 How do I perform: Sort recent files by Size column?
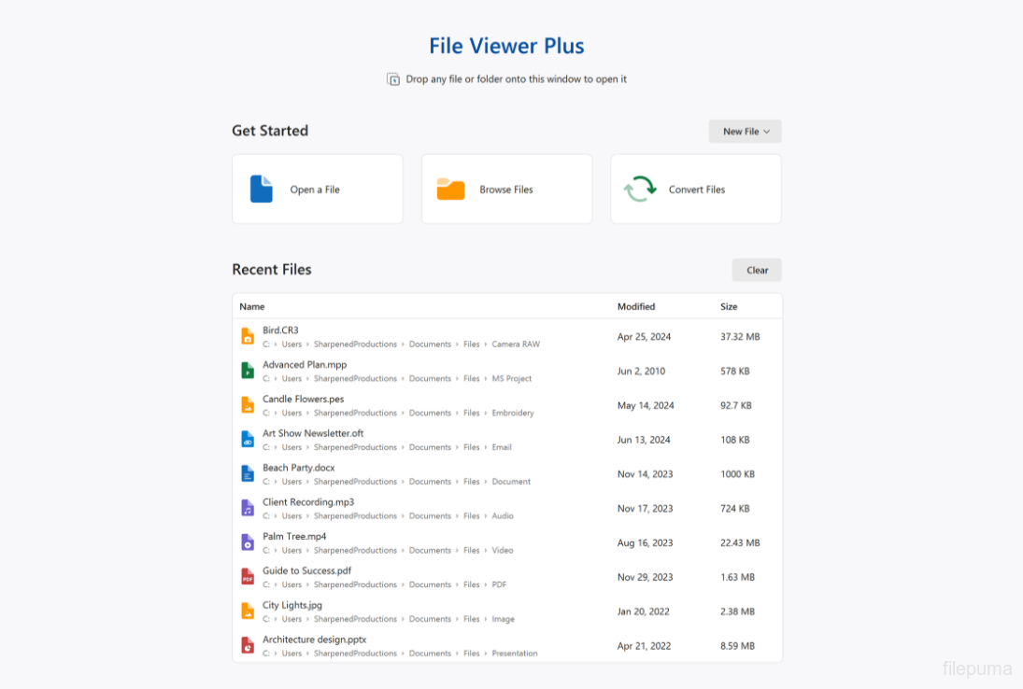(729, 306)
